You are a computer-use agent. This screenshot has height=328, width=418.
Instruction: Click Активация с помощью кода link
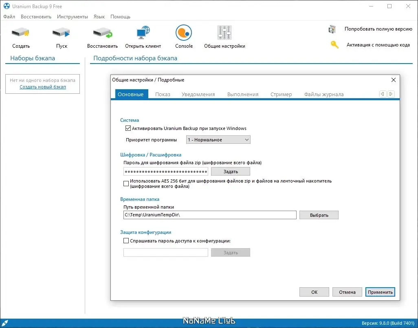pyautogui.click(x=378, y=45)
